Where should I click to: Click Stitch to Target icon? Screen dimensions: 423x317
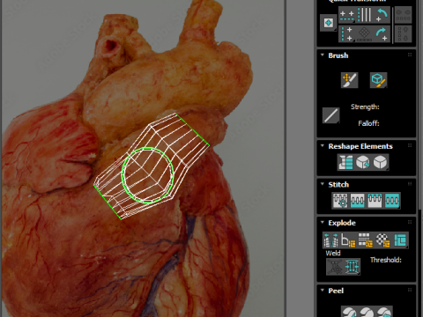(340, 201)
